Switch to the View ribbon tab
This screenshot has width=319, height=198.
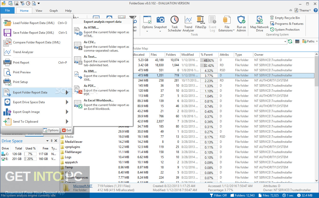pos(39,10)
